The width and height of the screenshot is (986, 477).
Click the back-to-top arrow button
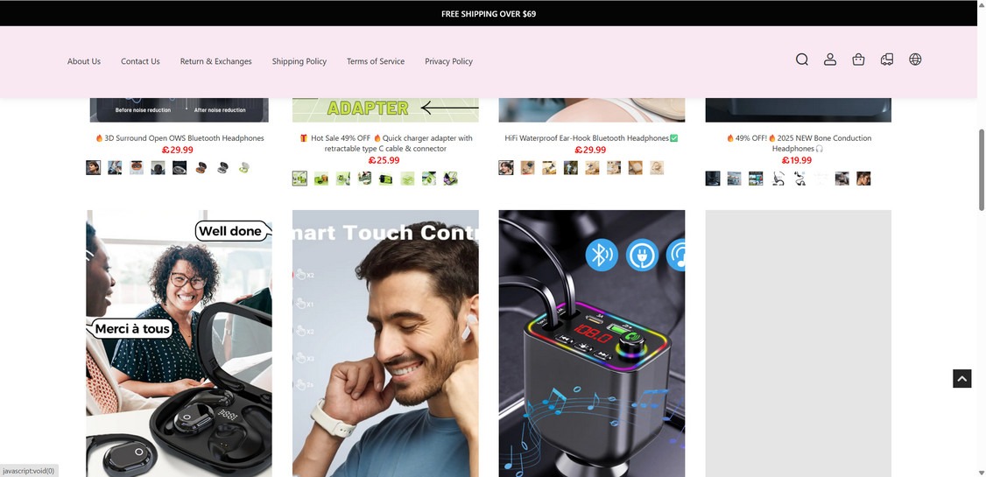[x=962, y=378]
